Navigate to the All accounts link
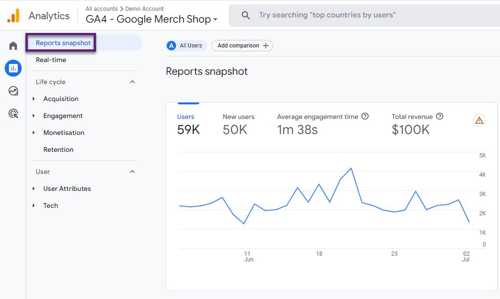 pos(101,8)
